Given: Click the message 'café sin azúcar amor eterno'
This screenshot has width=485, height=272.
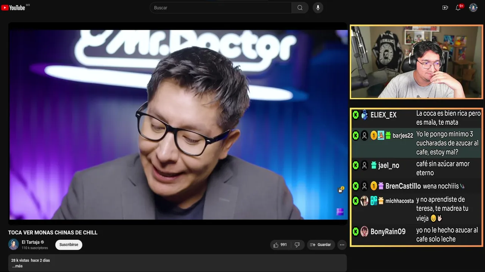Looking at the screenshot, I should (443, 168).
